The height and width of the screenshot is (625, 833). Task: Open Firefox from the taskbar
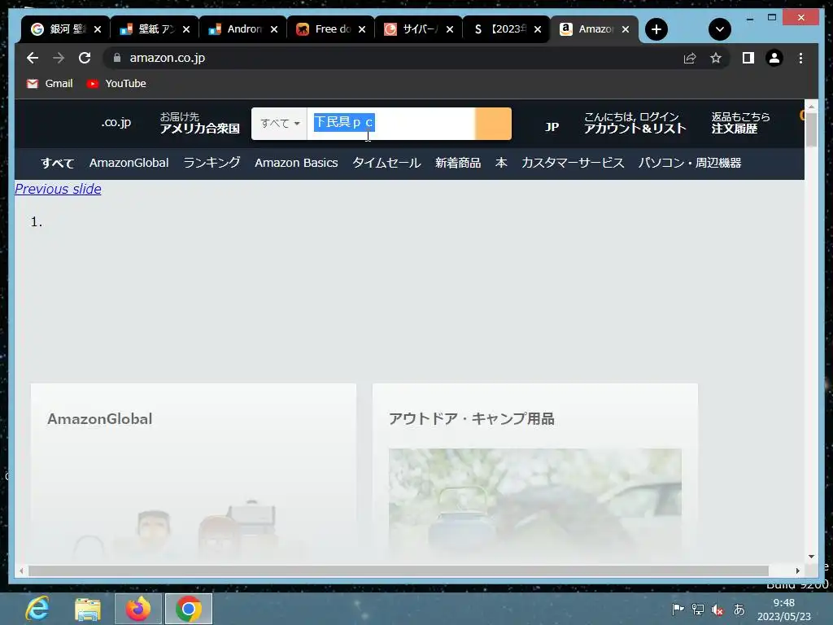pyautogui.click(x=138, y=609)
